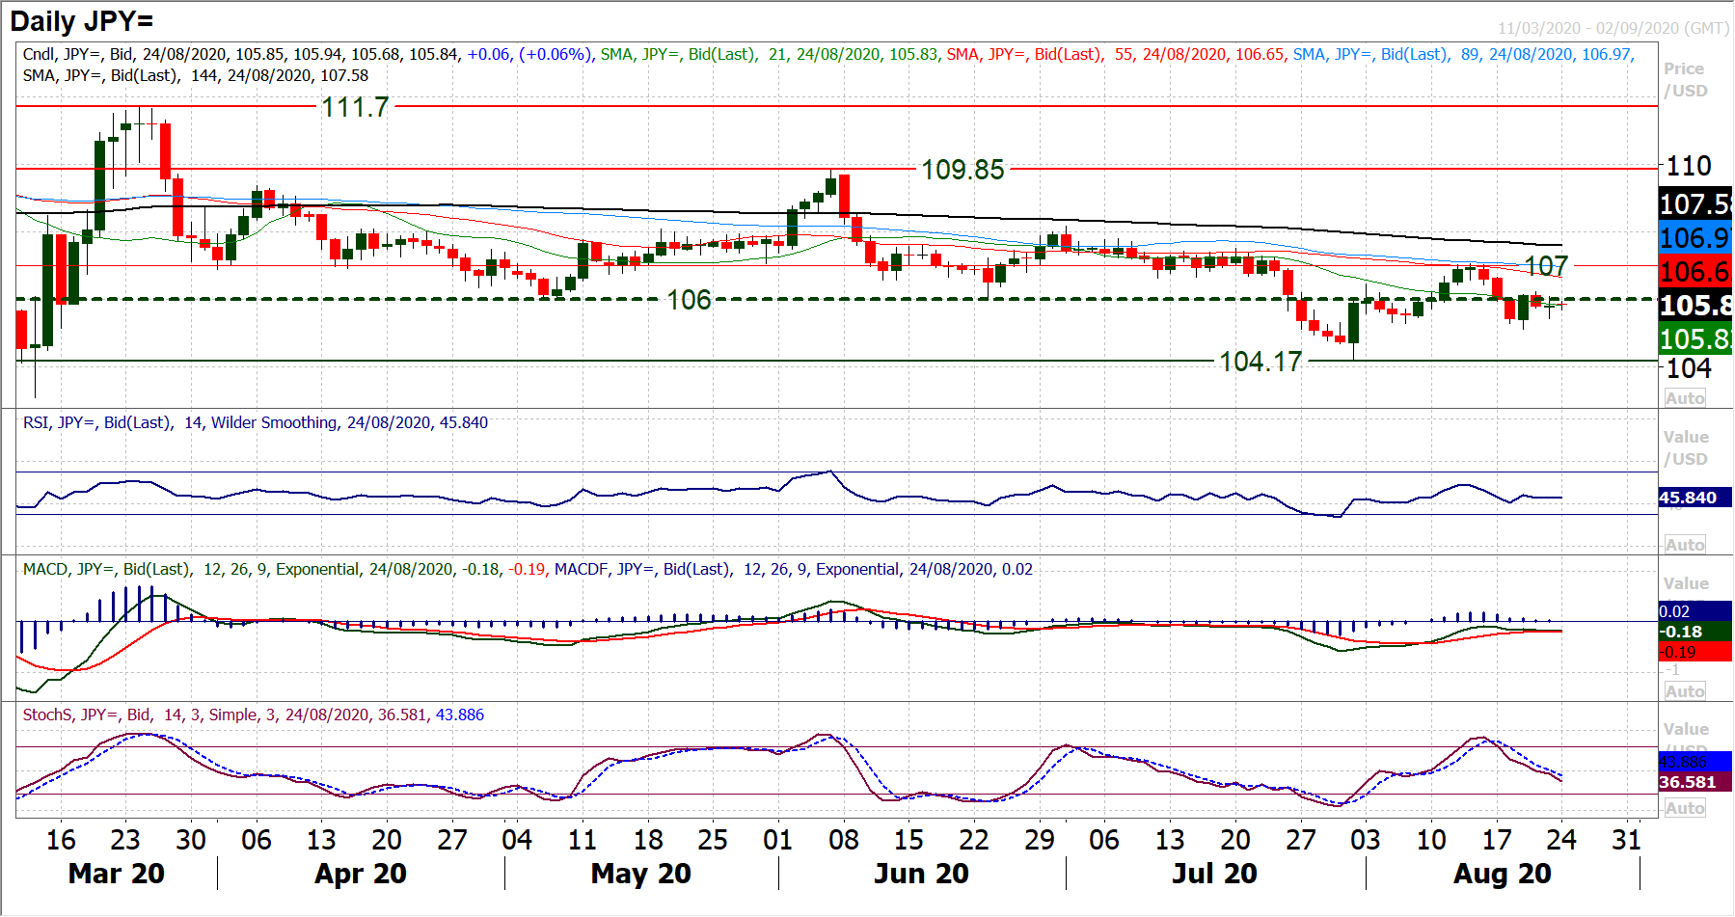The width and height of the screenshot is (1735, 917).
Task: Click the SMA 55 legend entry
Action: coord(1116,54)
